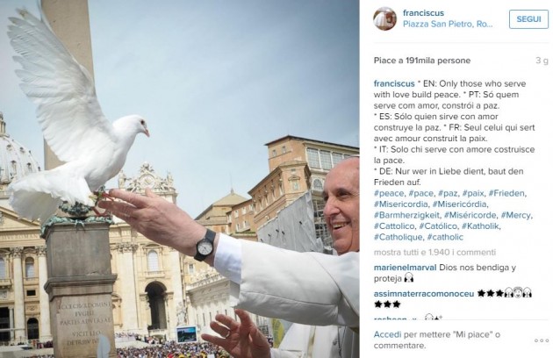Click Accedi to log in
This screenshot has width=553, height=358.
point(387,334)
